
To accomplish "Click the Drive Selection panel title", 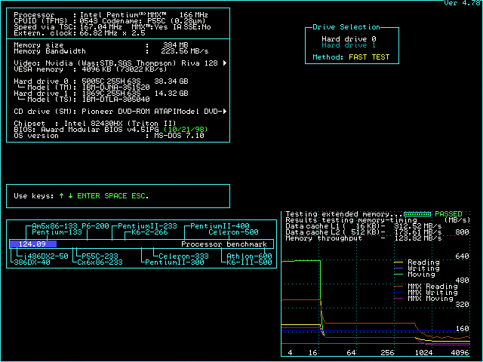I will [x=346, y=27].
